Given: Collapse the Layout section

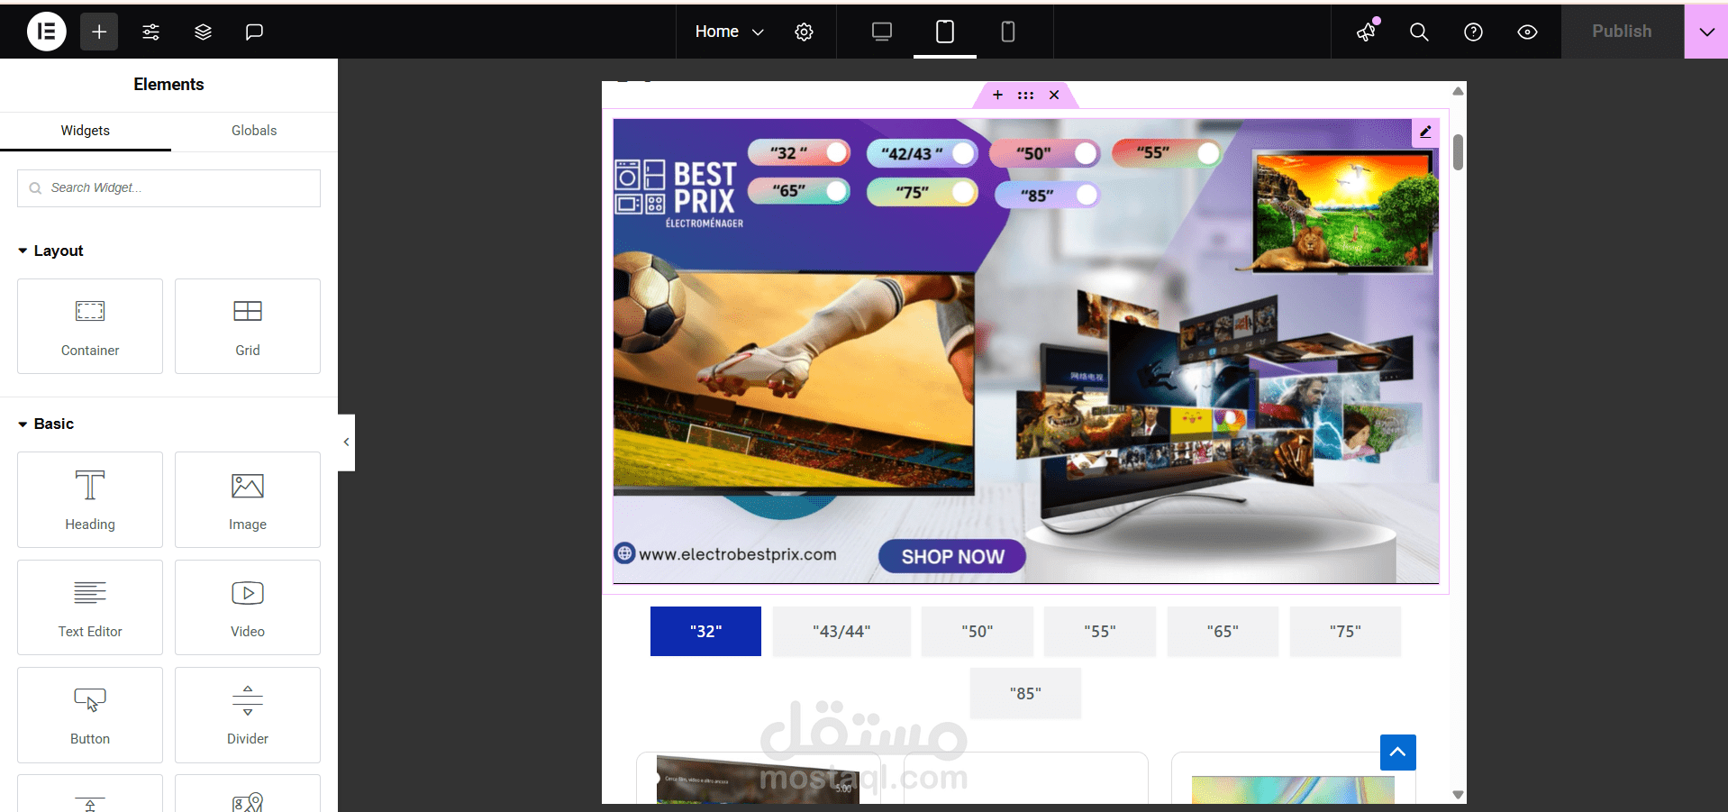Looking at the screenshot, I should [x=50, y=251].
